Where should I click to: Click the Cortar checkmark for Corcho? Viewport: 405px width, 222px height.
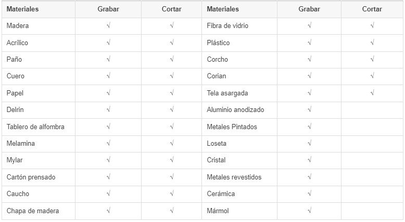pos(372,59)
